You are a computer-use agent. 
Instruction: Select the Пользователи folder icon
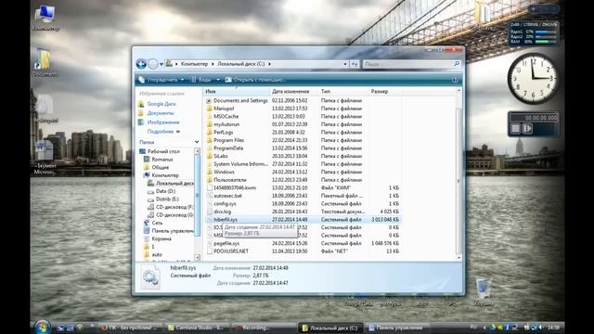[209, 180]
